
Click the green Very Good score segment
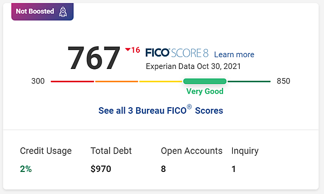(x=205, y=81)
